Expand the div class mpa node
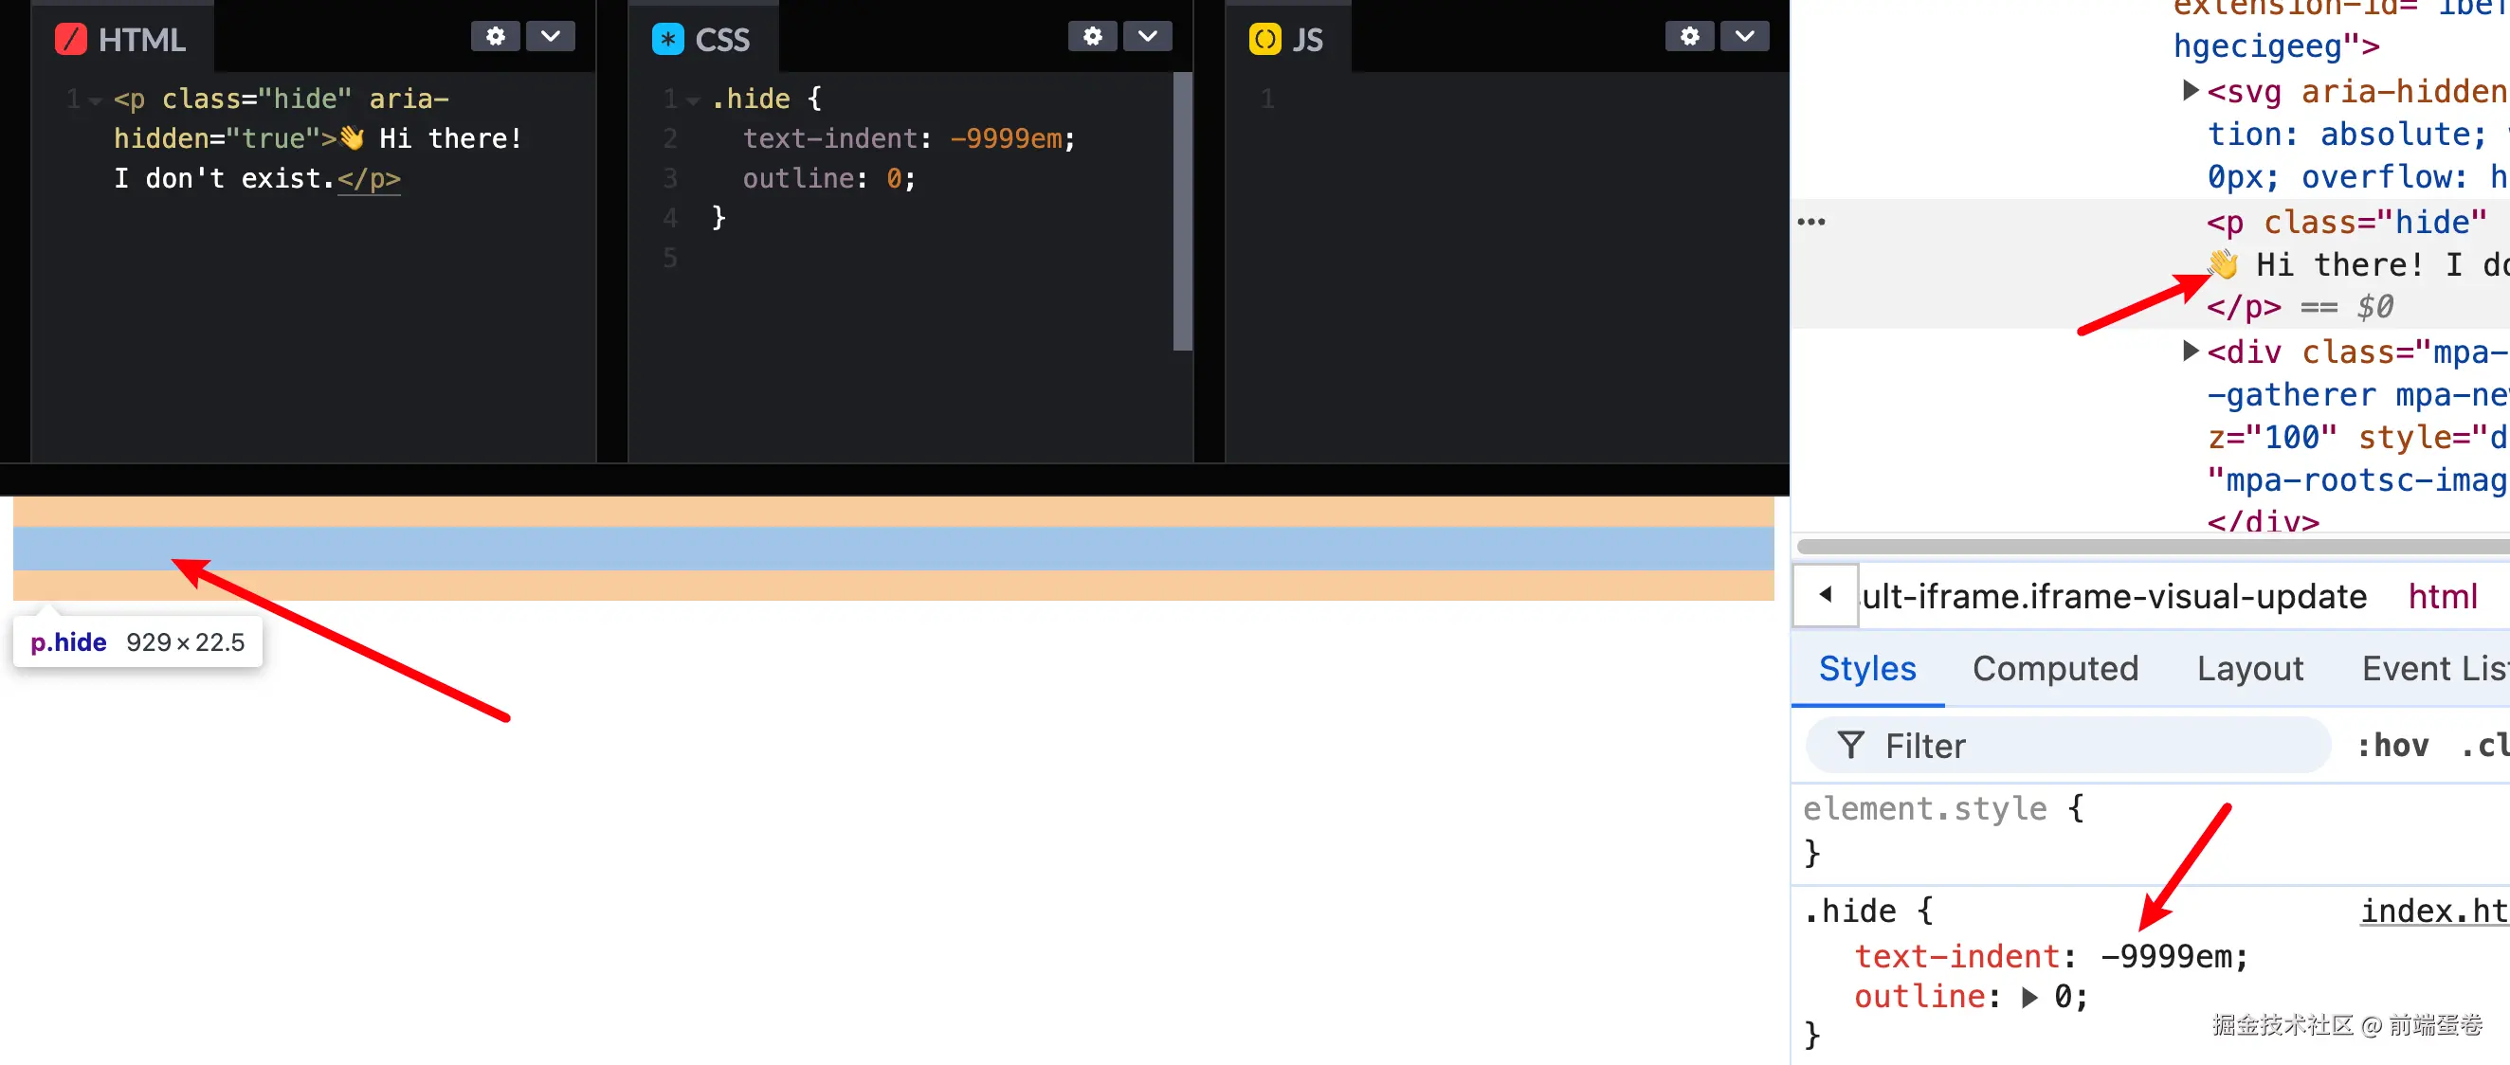2510x1065 pixels. (2190, 351)
